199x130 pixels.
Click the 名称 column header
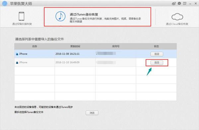[34, 46]
